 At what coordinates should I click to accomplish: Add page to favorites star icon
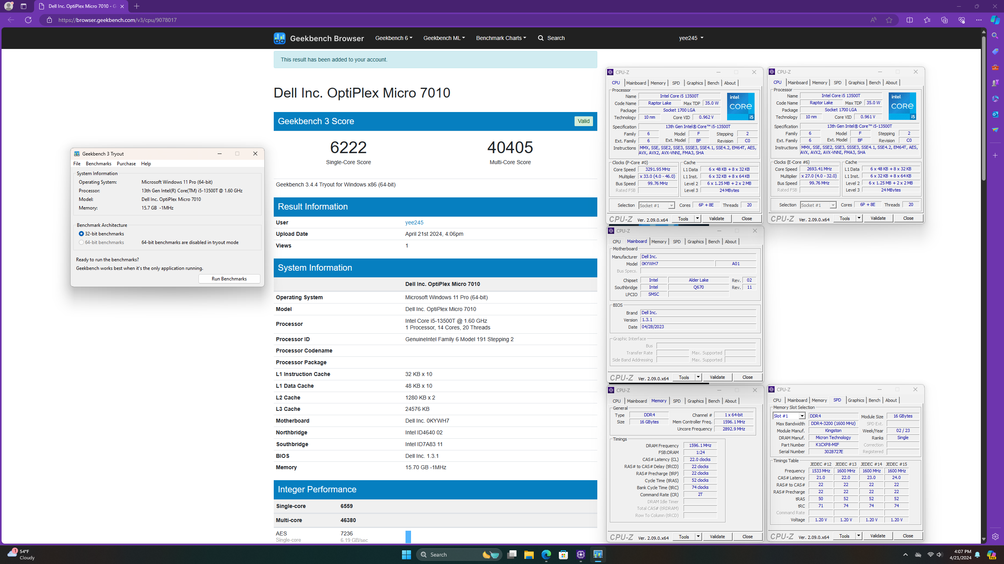click(x=889, y=20)
